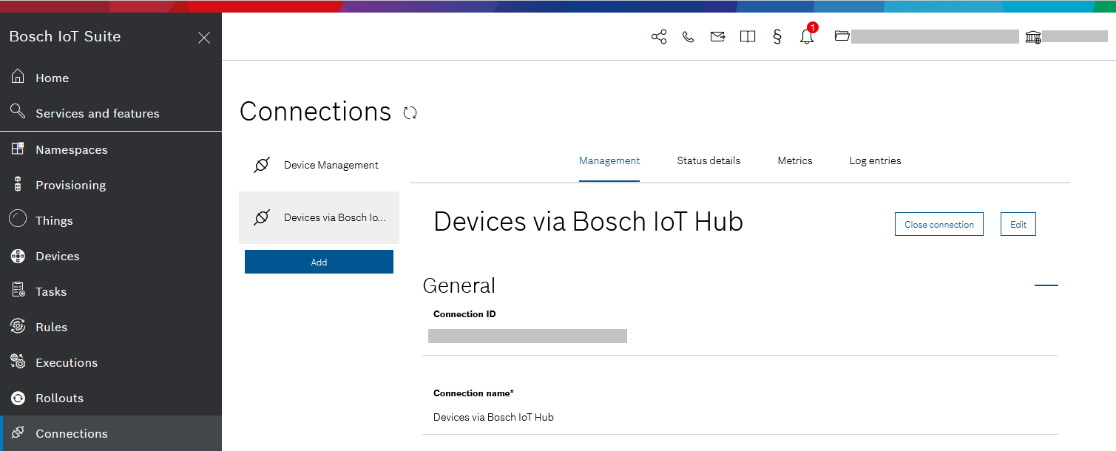This screenshot has width=1116, height=451.
Task: Open Things in the sidebar
Action: [x=111, y=220]
